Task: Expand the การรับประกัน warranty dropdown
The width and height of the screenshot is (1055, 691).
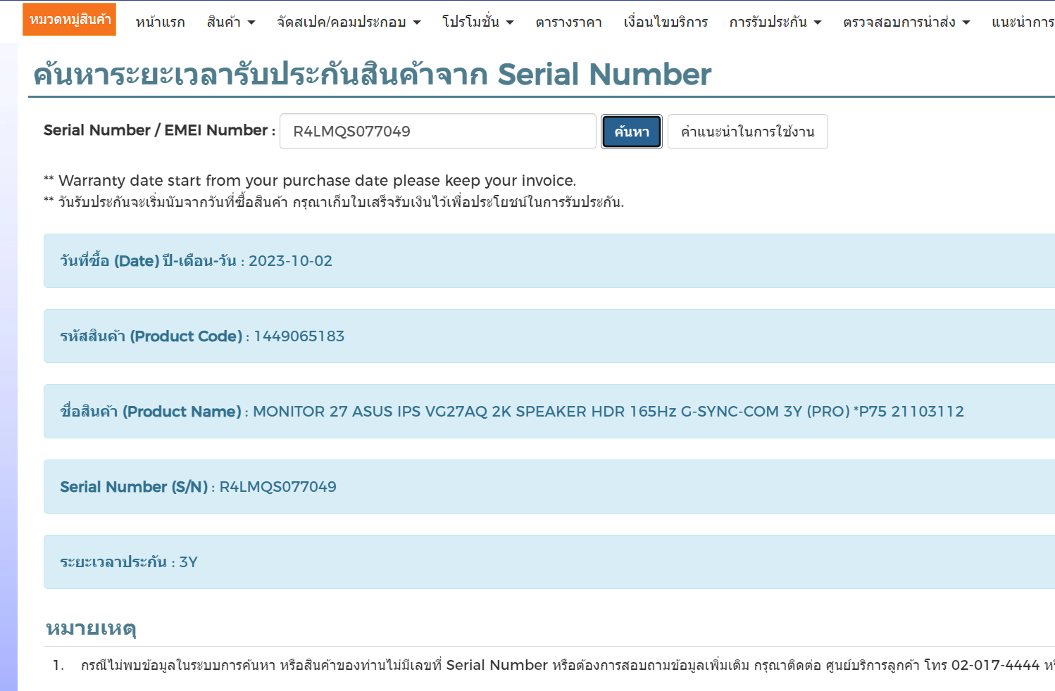Action: (775, 23)
